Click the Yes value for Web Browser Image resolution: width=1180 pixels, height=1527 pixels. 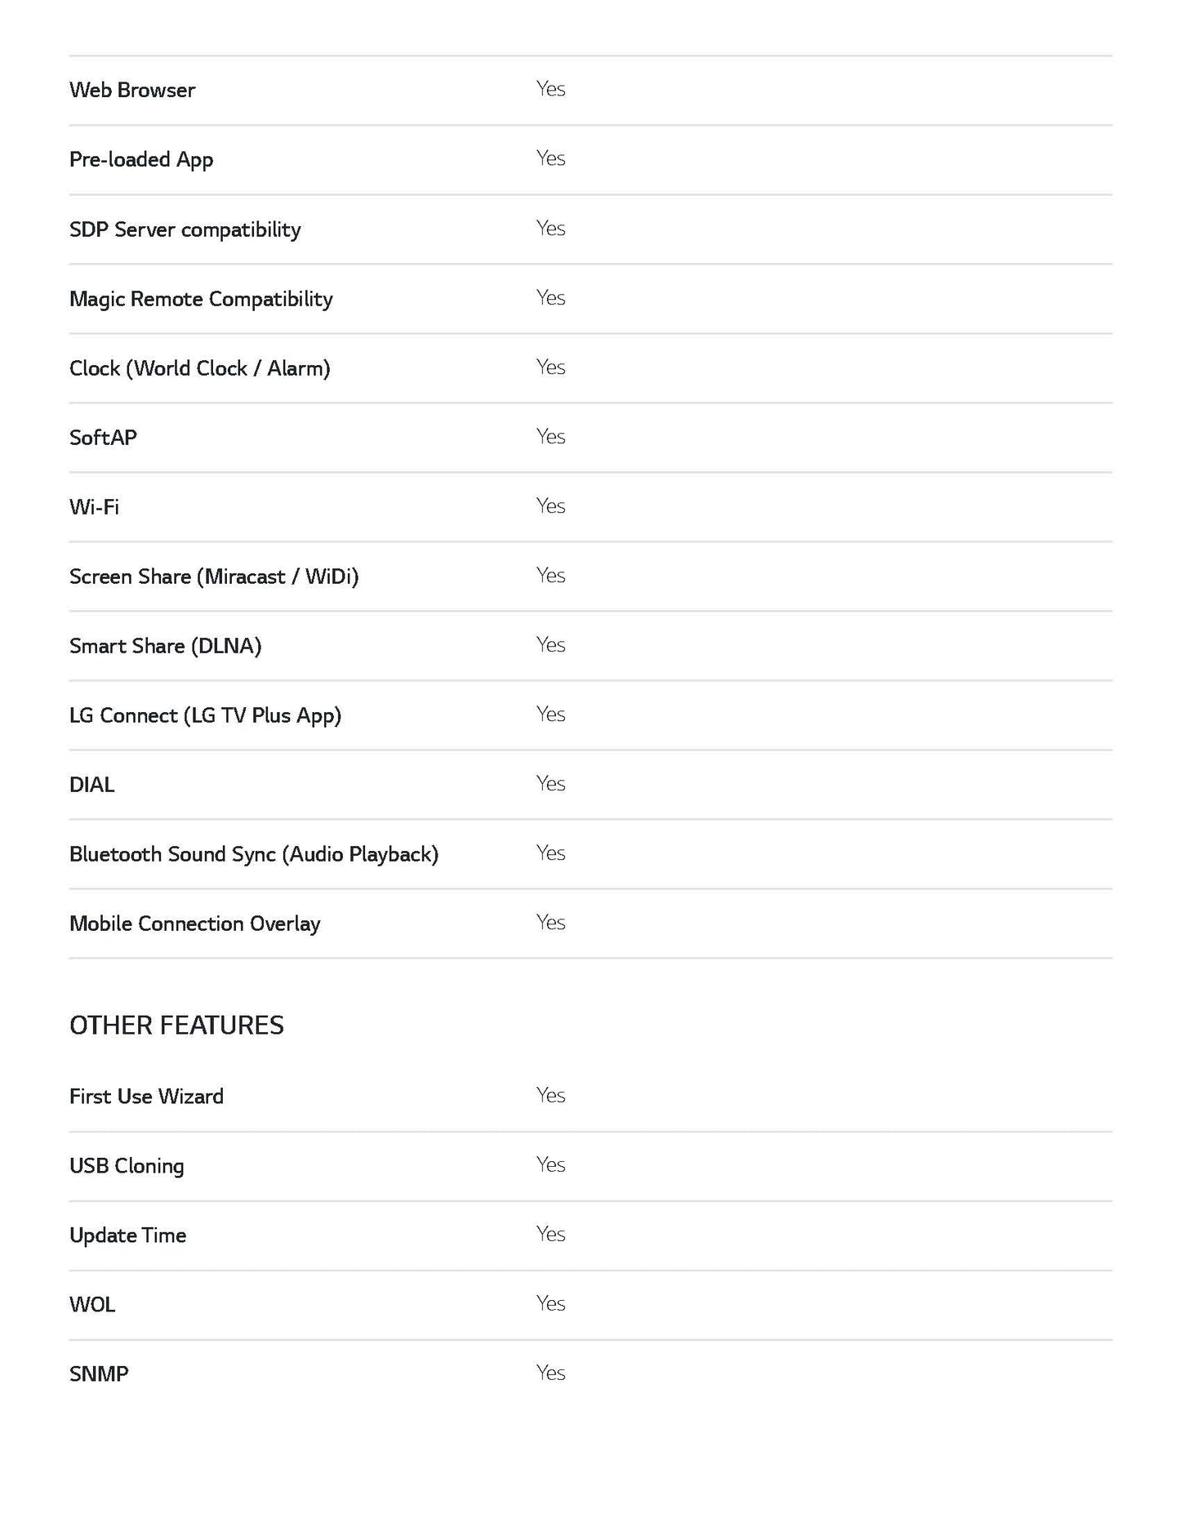click(550, 88)
